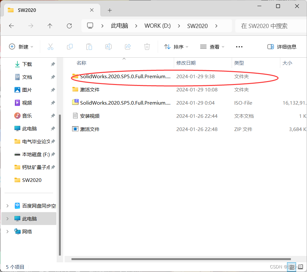Viewport: 307px width, 272px height.
Task: Click the Share icon in toolbar
Action: point(128,47)
